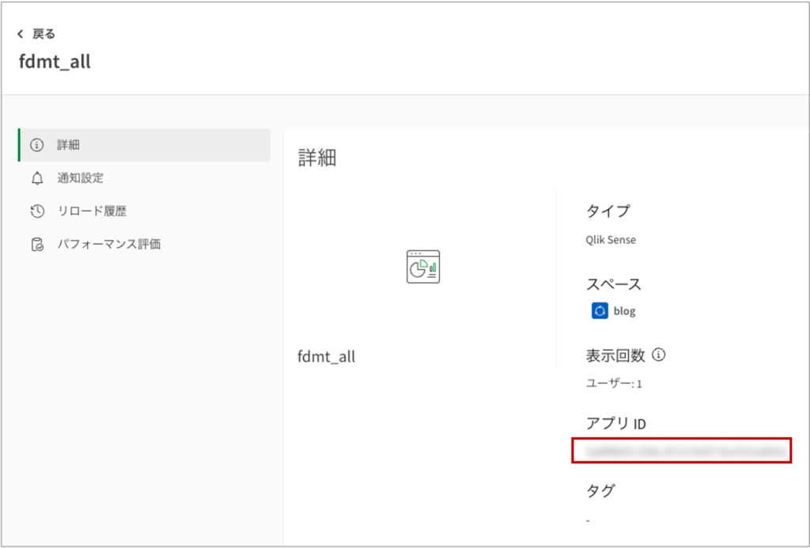Image resolution: width=810 pixels, height=548 pixels.
Task: Select the 詳細 sidebar menu label
Action: [68, 145]
